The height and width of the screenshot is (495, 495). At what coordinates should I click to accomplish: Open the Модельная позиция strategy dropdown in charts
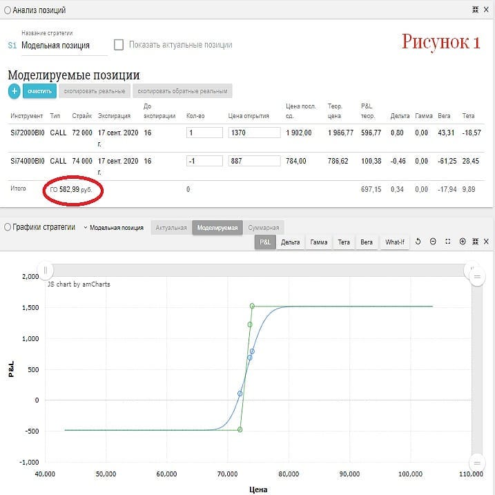(x=113, y=228)
